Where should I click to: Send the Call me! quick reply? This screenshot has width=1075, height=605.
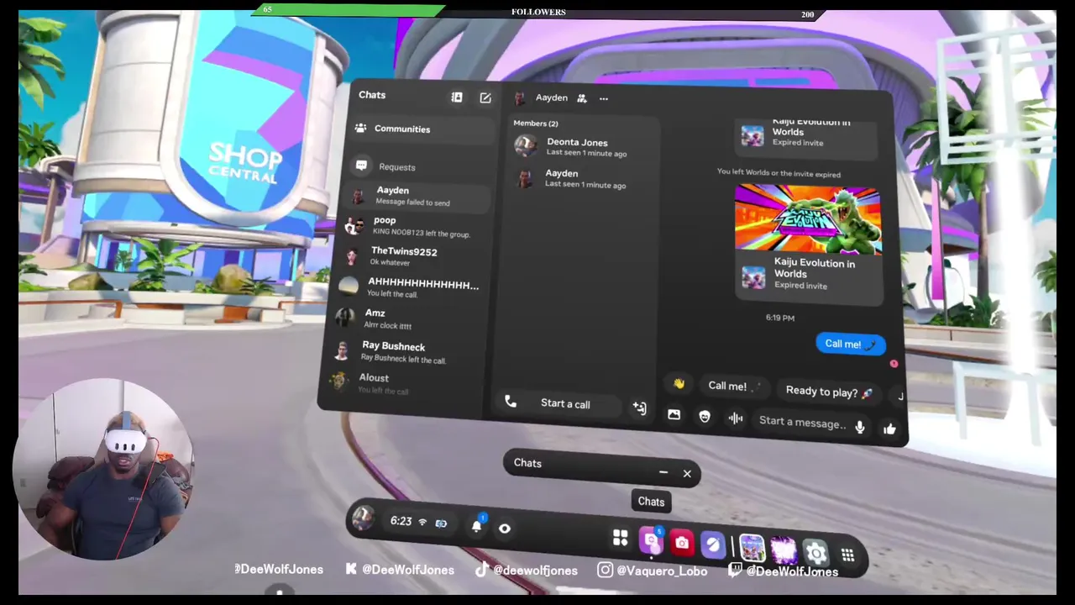point(734,387)
